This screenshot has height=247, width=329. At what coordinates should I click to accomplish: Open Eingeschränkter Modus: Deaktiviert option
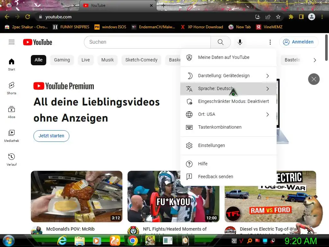pyautogui.click(x=228, y=101)
